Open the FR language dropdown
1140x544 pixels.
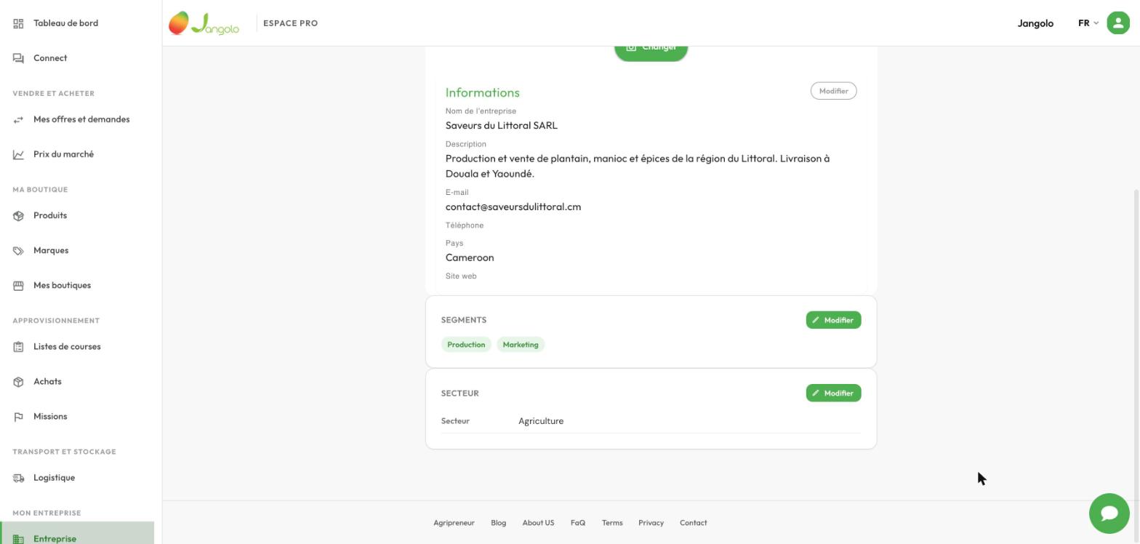1088,23
